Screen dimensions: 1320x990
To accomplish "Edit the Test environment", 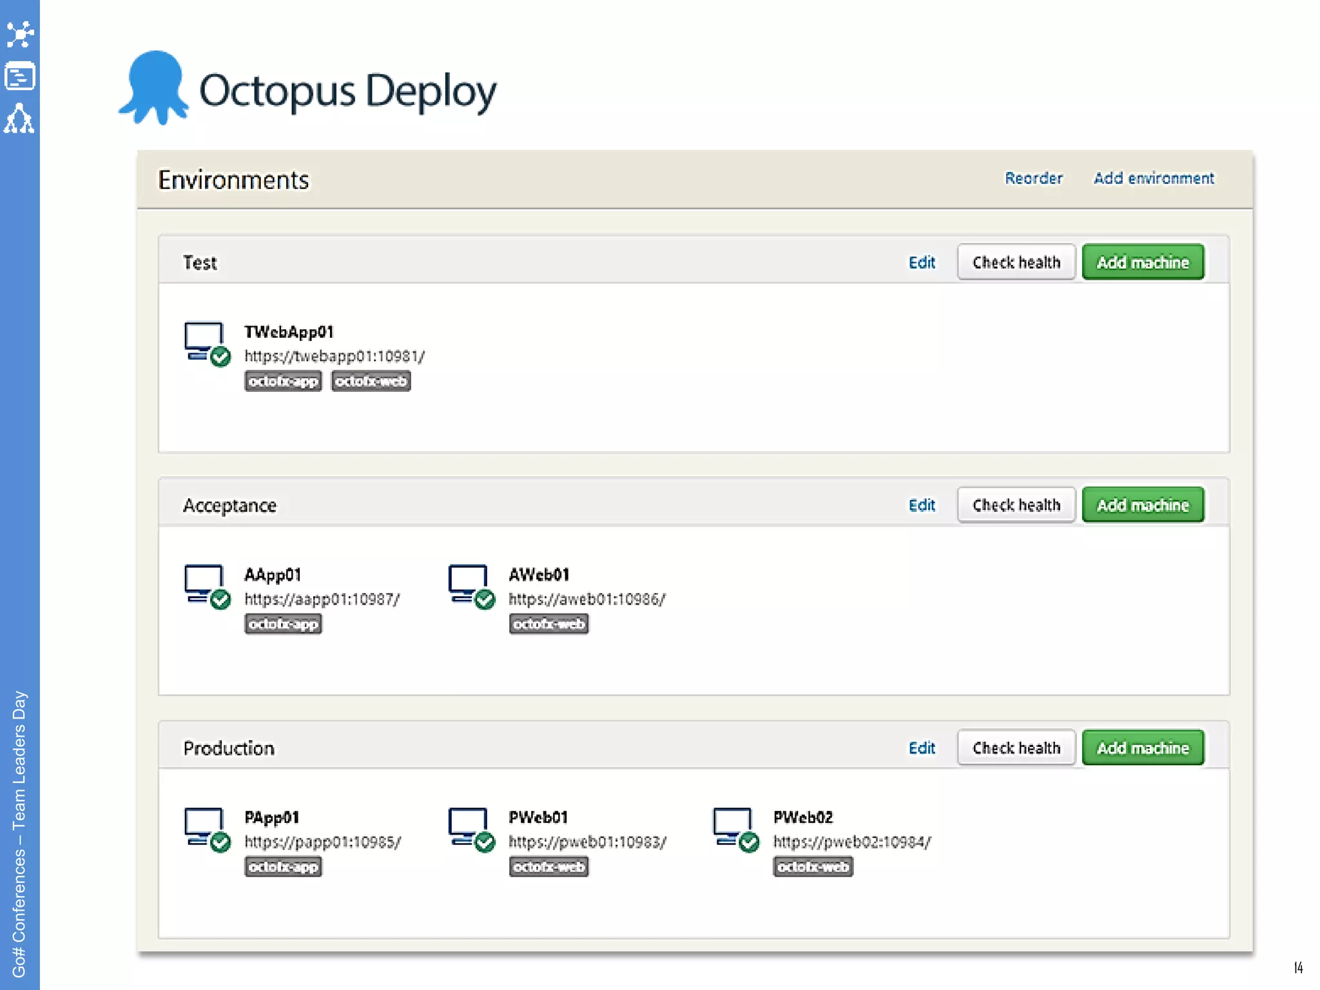I will point(921,262).
